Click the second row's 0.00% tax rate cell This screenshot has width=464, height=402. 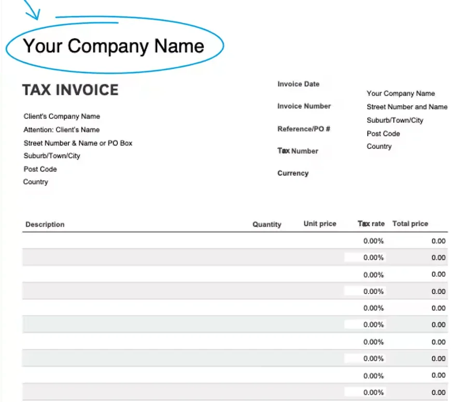(x=365, y=257)
